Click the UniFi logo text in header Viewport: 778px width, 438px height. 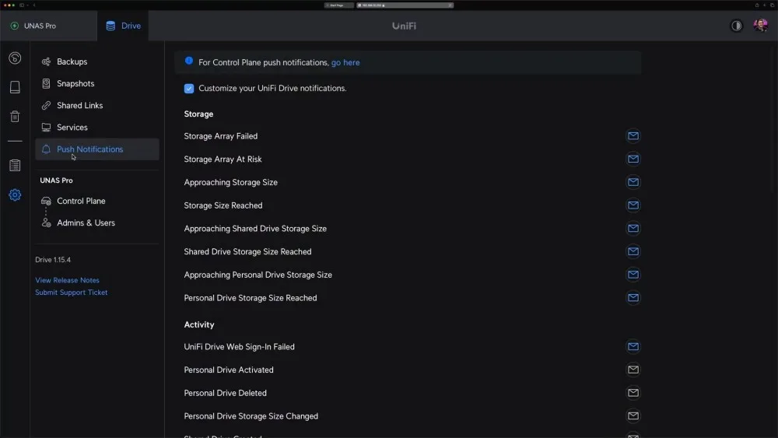click(x=404, y=26)
